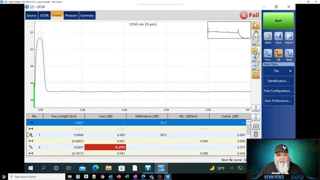
Task: Click the up-arrow icon below the graph
Action: (255, 108)
